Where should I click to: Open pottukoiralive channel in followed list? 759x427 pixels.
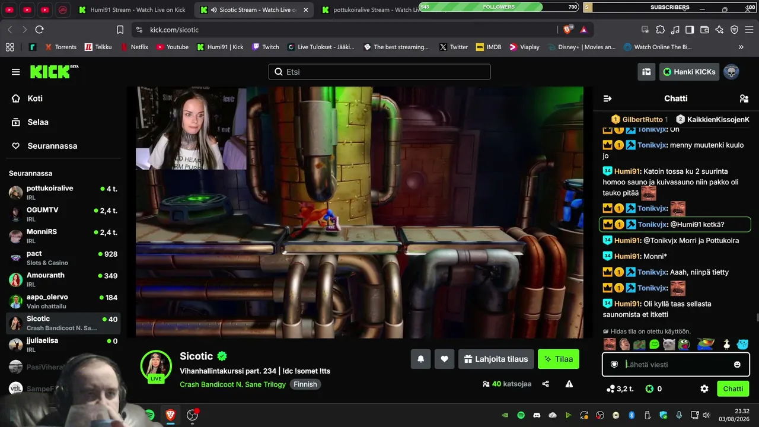tap(63, 193)
